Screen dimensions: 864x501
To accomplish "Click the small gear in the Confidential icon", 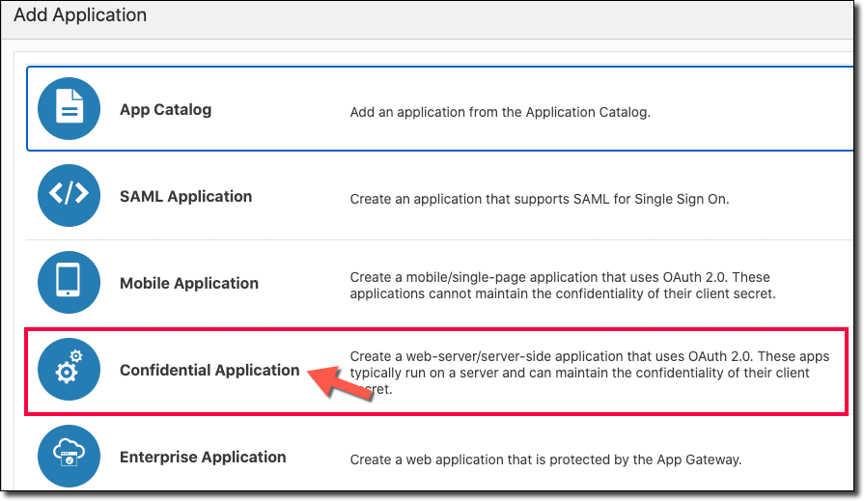I will tap(77, 356).
